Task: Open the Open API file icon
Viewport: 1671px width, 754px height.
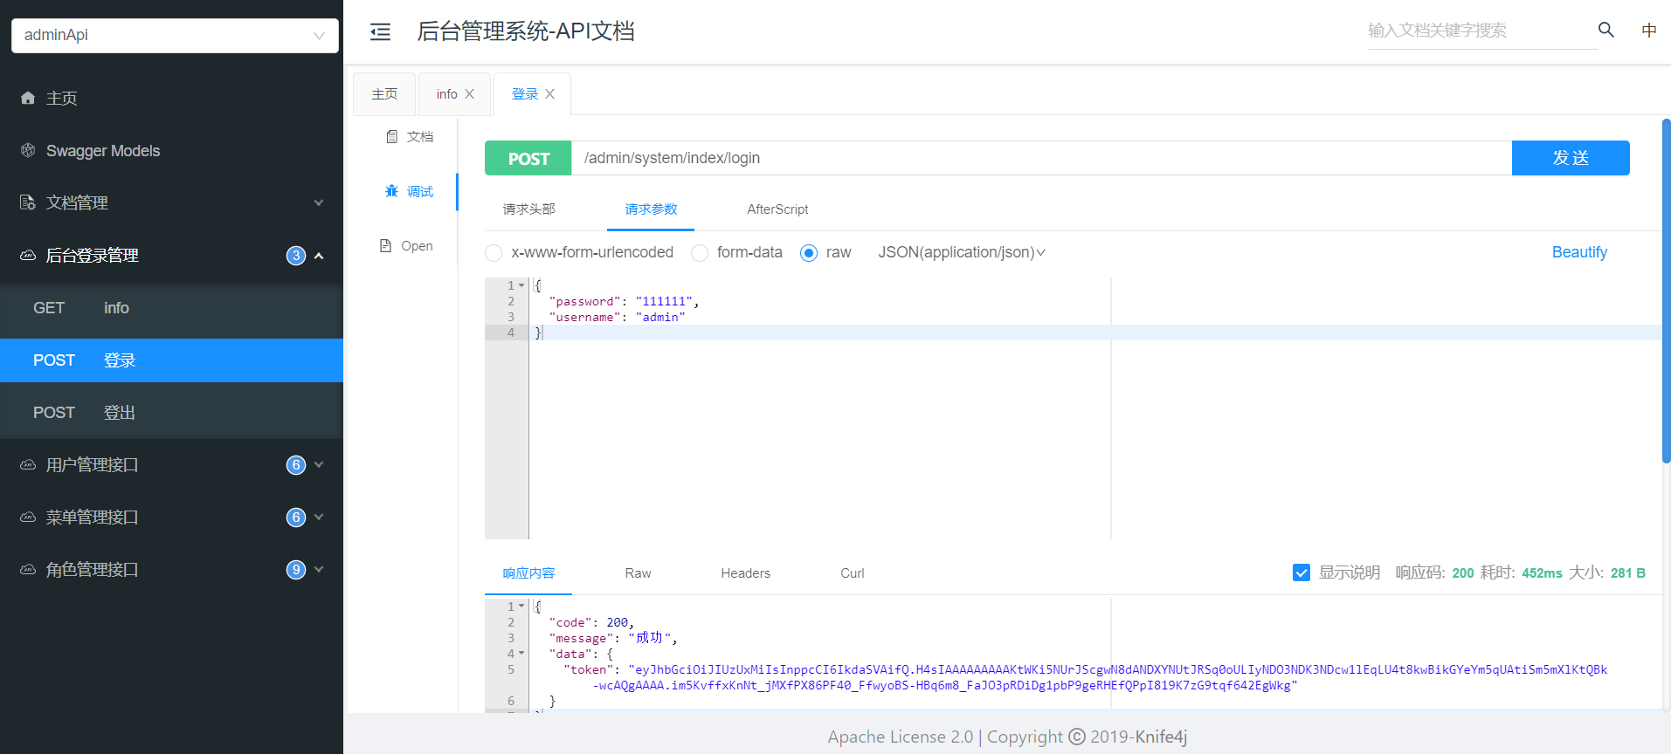Action: click(x=386, y=246)
